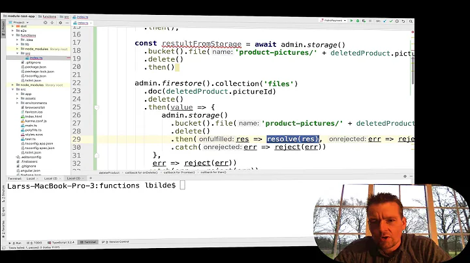This screenshot has height=263, width=470.
Task: Open the Version Control tool window
Action: 116,242
